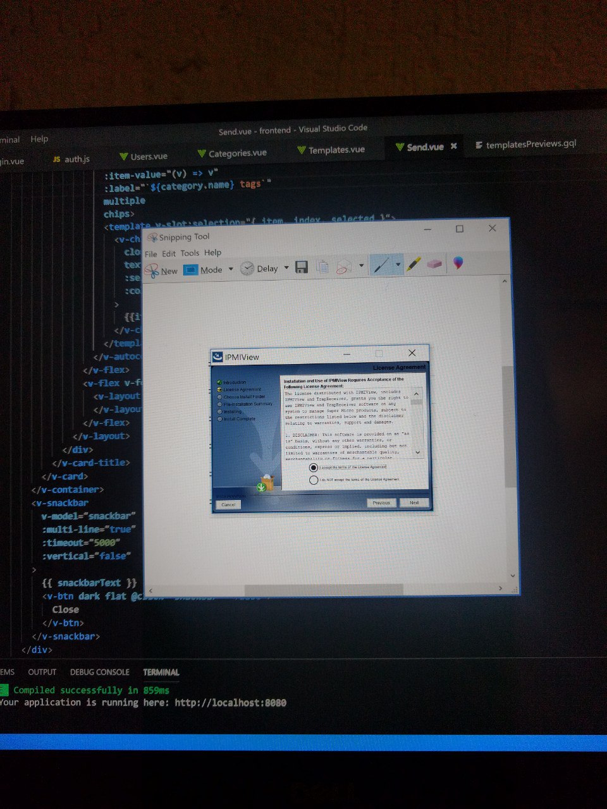Click the Delay clock button
The height and width of the screenshot is (809, 607).
(259, 269)
